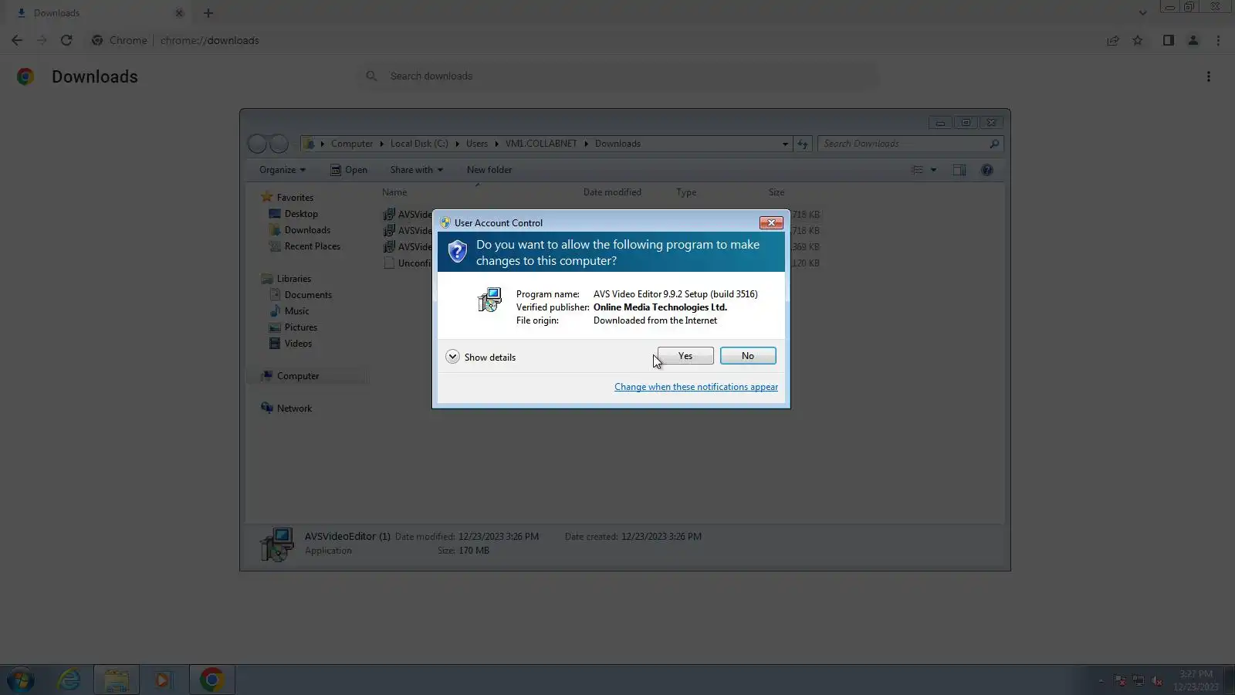This screenshot has width=1235, height=695.
Task: Open the Organize menu in Explorer
Action: click(x=283, y=170)
